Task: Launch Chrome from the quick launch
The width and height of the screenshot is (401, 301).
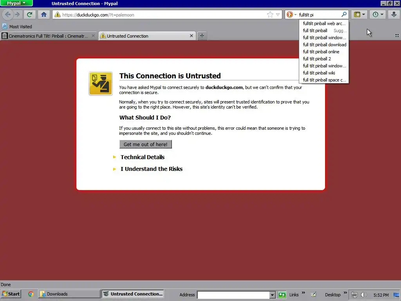Action: click(31, 294)
